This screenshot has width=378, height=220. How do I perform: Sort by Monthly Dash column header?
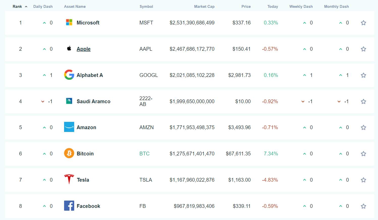(336, 7)
